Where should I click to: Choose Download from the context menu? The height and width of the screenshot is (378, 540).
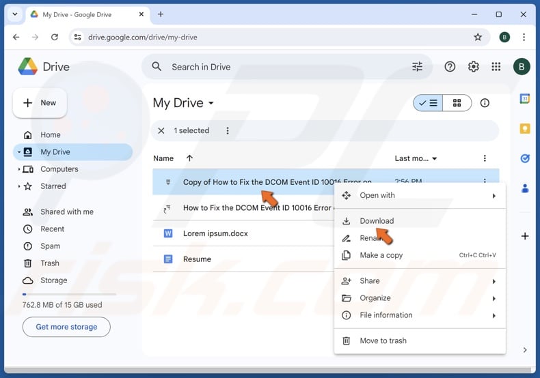[420, 221]
